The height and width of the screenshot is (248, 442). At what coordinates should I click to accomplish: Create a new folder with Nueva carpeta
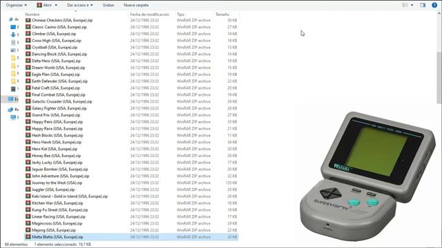[x=136, y=5]
